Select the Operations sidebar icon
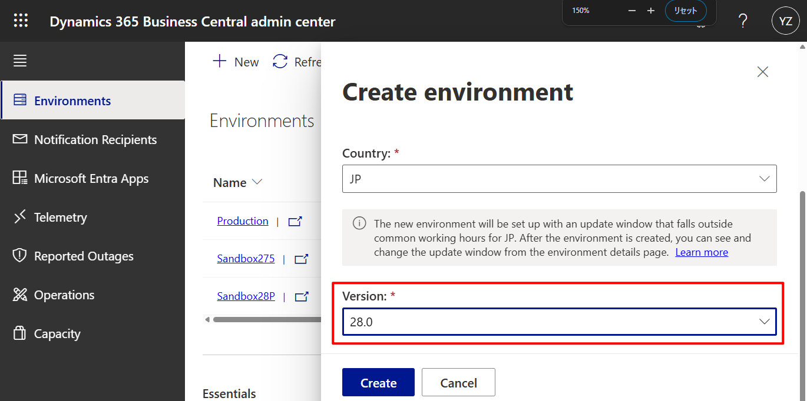Screen dimensions: 807x401 coord(19,295)
